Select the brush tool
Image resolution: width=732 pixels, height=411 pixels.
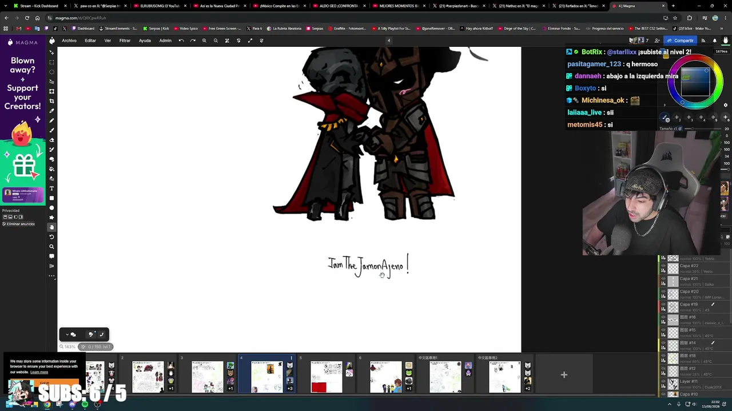pos(51,130)
